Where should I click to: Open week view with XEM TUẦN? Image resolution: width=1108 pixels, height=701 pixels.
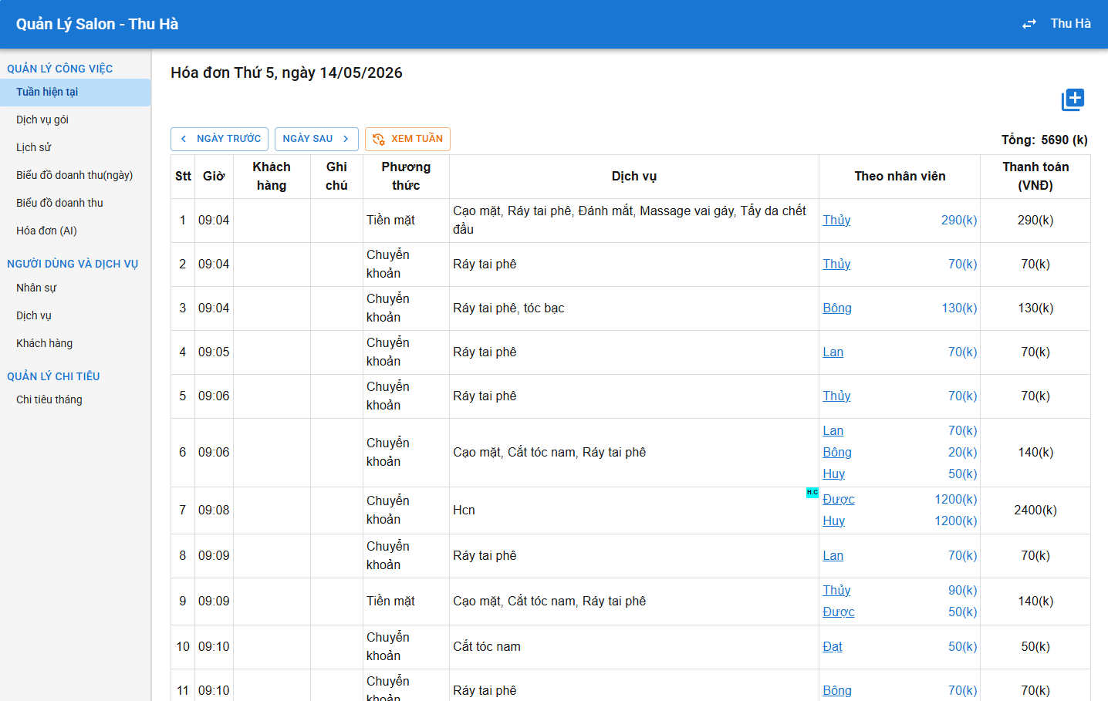(407, 139)
